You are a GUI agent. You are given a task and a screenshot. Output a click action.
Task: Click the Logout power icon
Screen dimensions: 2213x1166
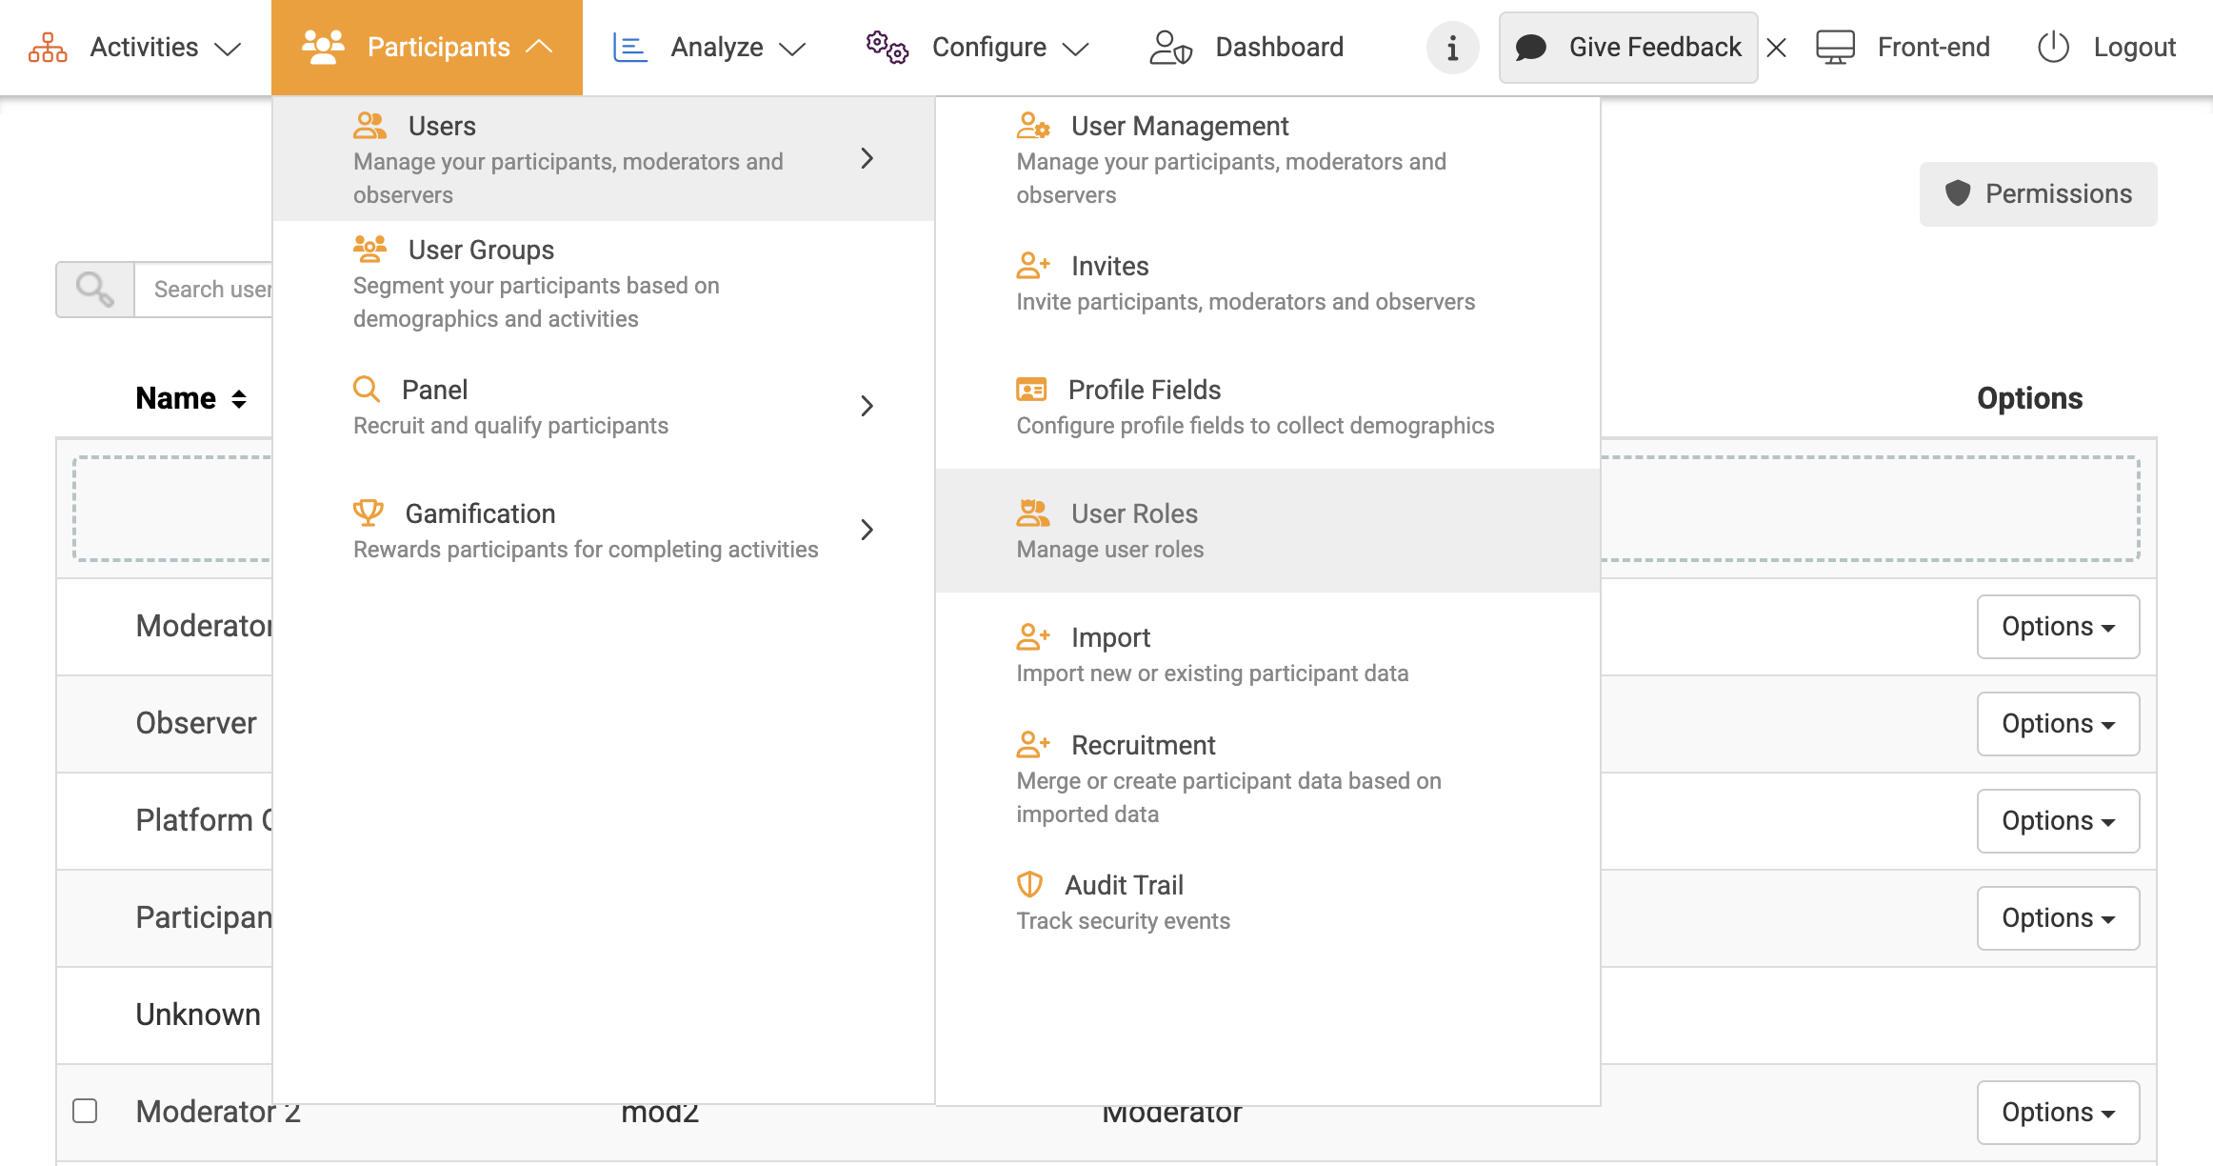[2053, 48]
